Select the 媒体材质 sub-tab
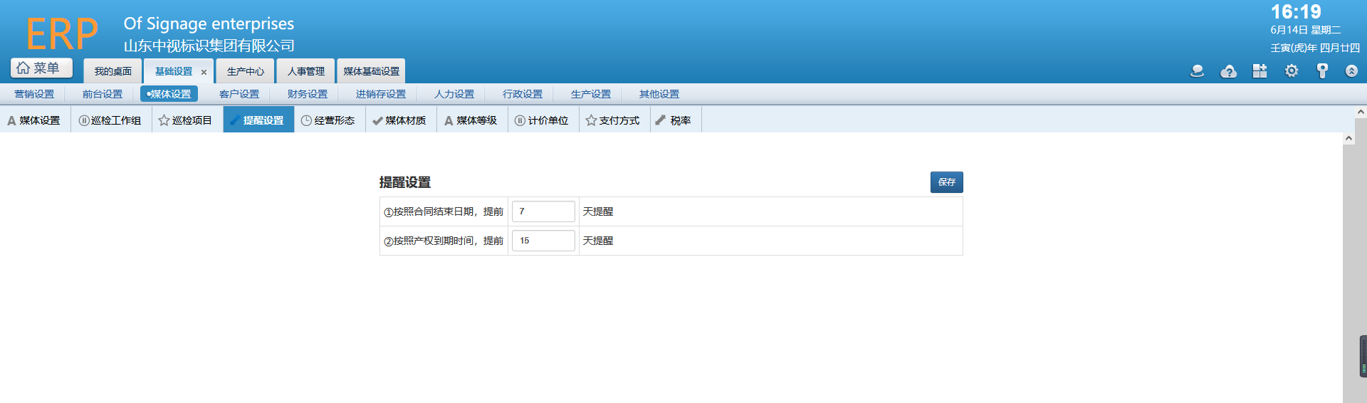This screenshot has height=403, width=1367. point(401,120)
